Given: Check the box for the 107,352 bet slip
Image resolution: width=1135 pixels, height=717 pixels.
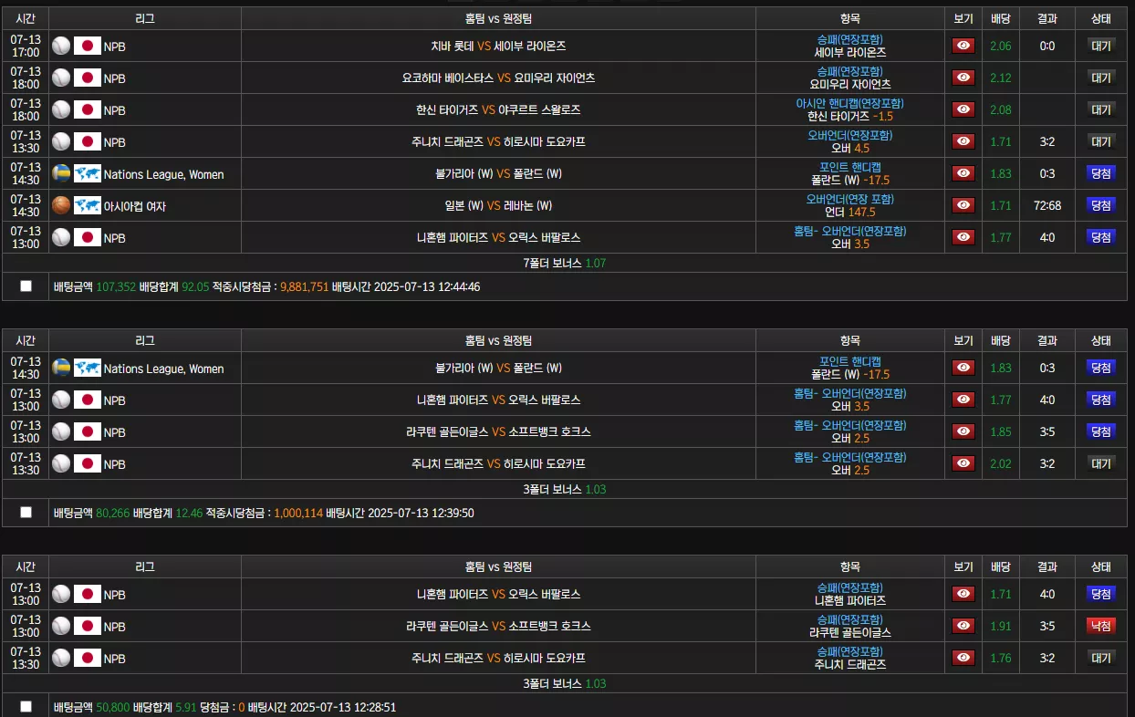Looking at the screenshot, I should coord(26,286).
